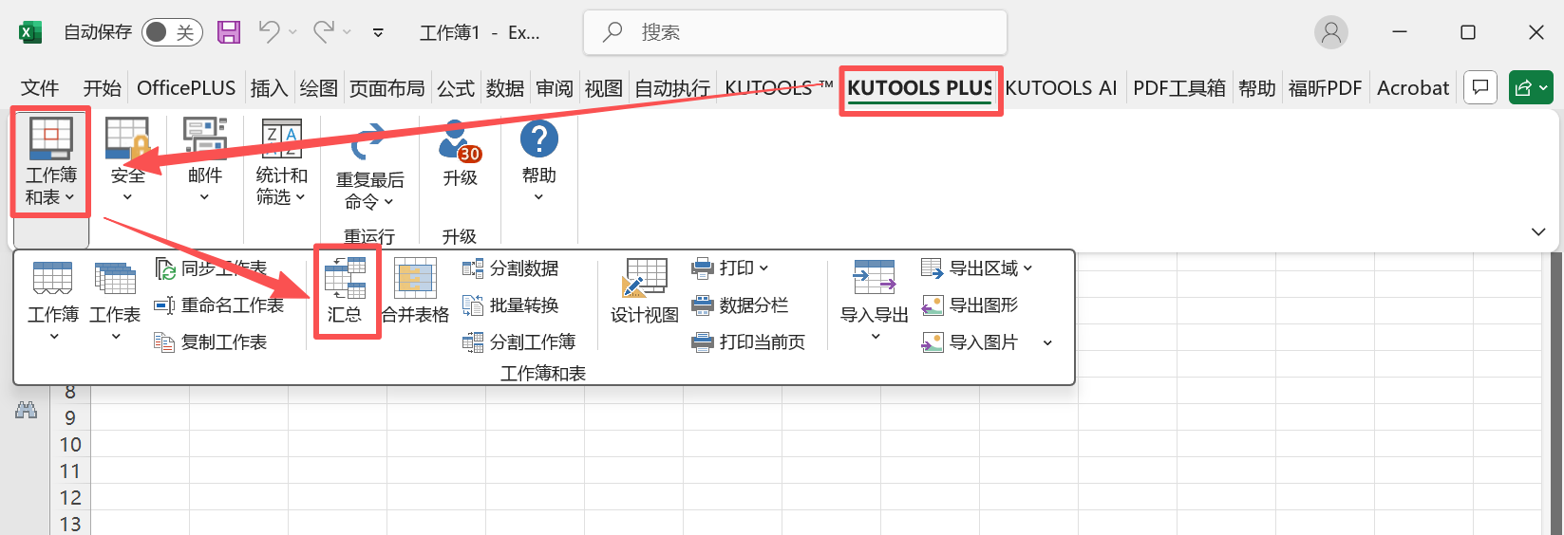Screen dimensions: 1564x535
Task: Open the 文件 tab
Action: [40, 88]
